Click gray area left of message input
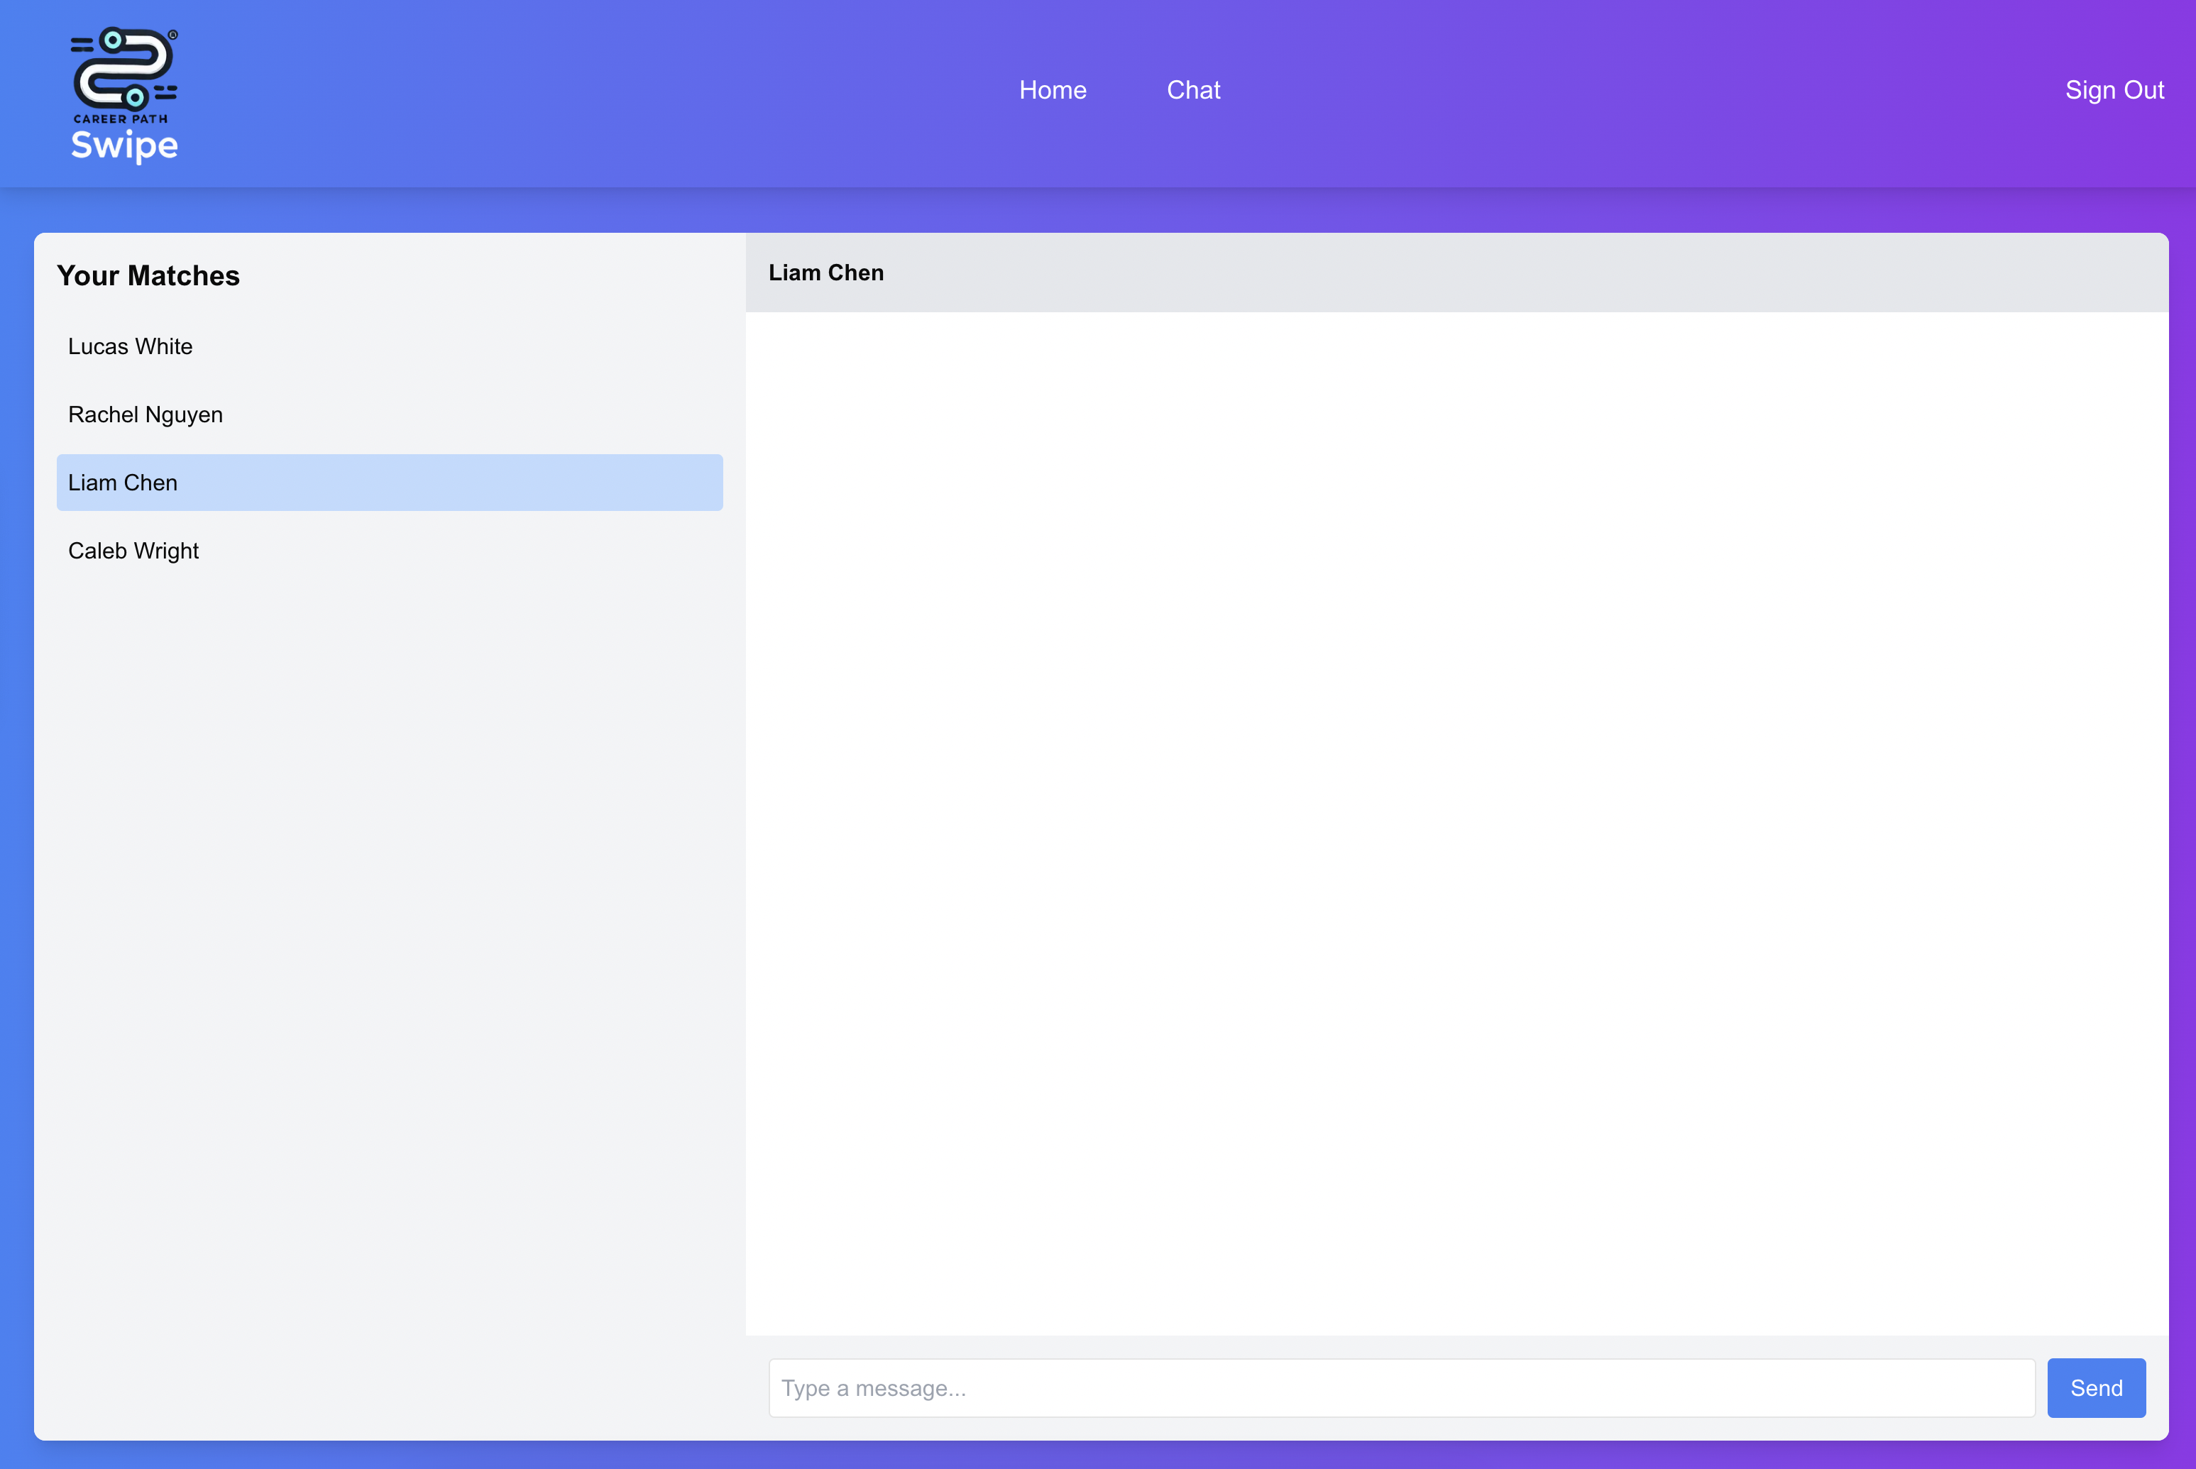This screenshot has height=1469, width=2196. [x=757, y=1387]
